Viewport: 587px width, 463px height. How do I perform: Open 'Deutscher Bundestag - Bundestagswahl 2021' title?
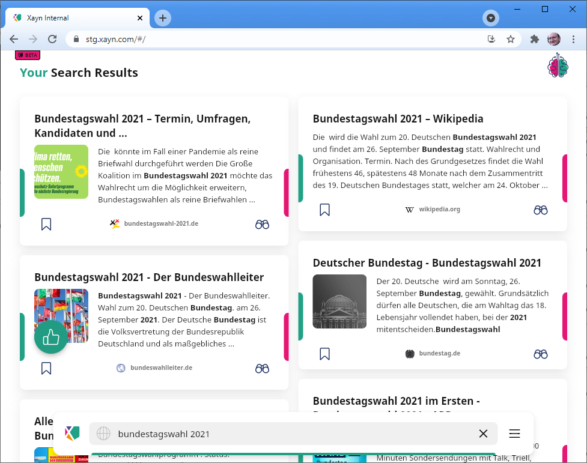tap(427, 263)
